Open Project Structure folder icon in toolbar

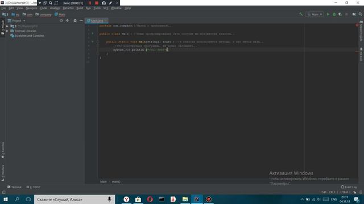[x=354, y=14]
